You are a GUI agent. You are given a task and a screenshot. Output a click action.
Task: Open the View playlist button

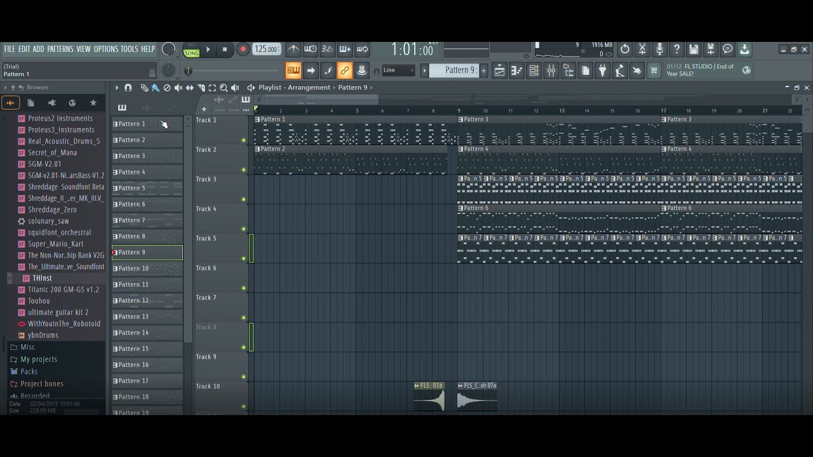[x=499, y=70]
